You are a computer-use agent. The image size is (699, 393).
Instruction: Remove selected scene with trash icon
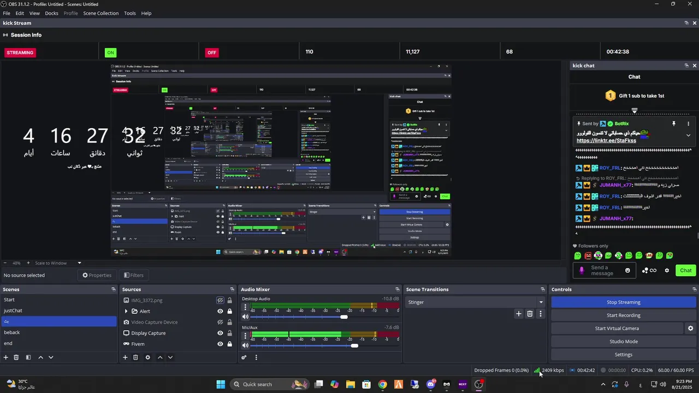pyautogui.click(x=16, y=358)
